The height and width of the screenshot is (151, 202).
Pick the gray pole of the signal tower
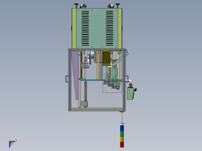122,117
